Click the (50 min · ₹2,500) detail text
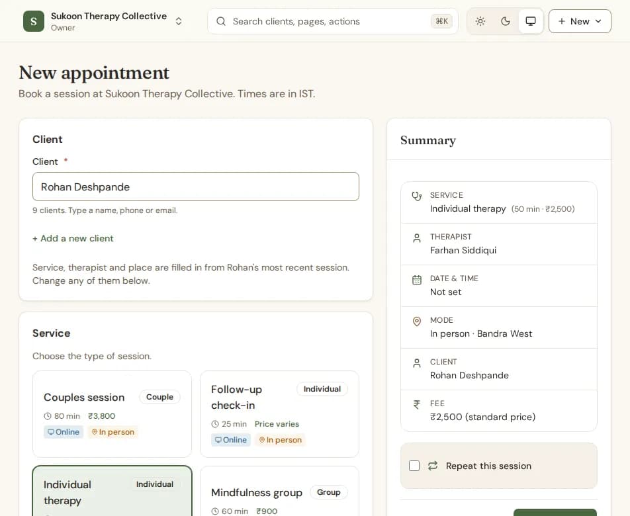630x516 pixels. tap(543, 209)
